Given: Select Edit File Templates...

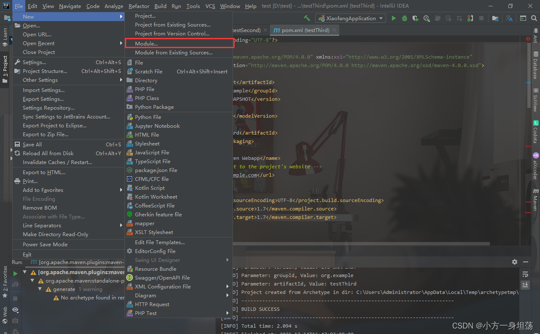Looking at the screenshot, I should pyautogui.click(x=178, y=242).
